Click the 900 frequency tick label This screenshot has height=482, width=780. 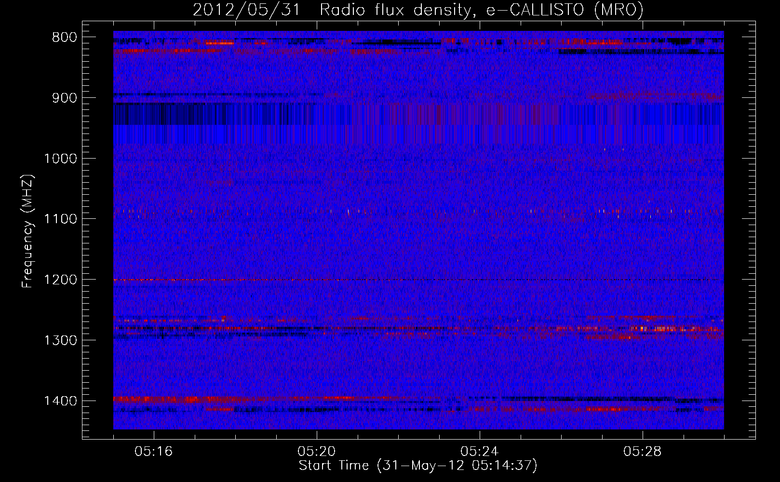pyautogui.click(x=63, y=98)
